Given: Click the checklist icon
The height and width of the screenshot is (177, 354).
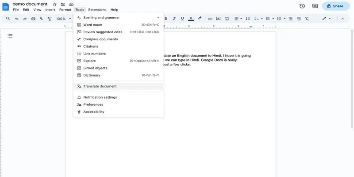Looking at the screenshot, I should [257, 19].
